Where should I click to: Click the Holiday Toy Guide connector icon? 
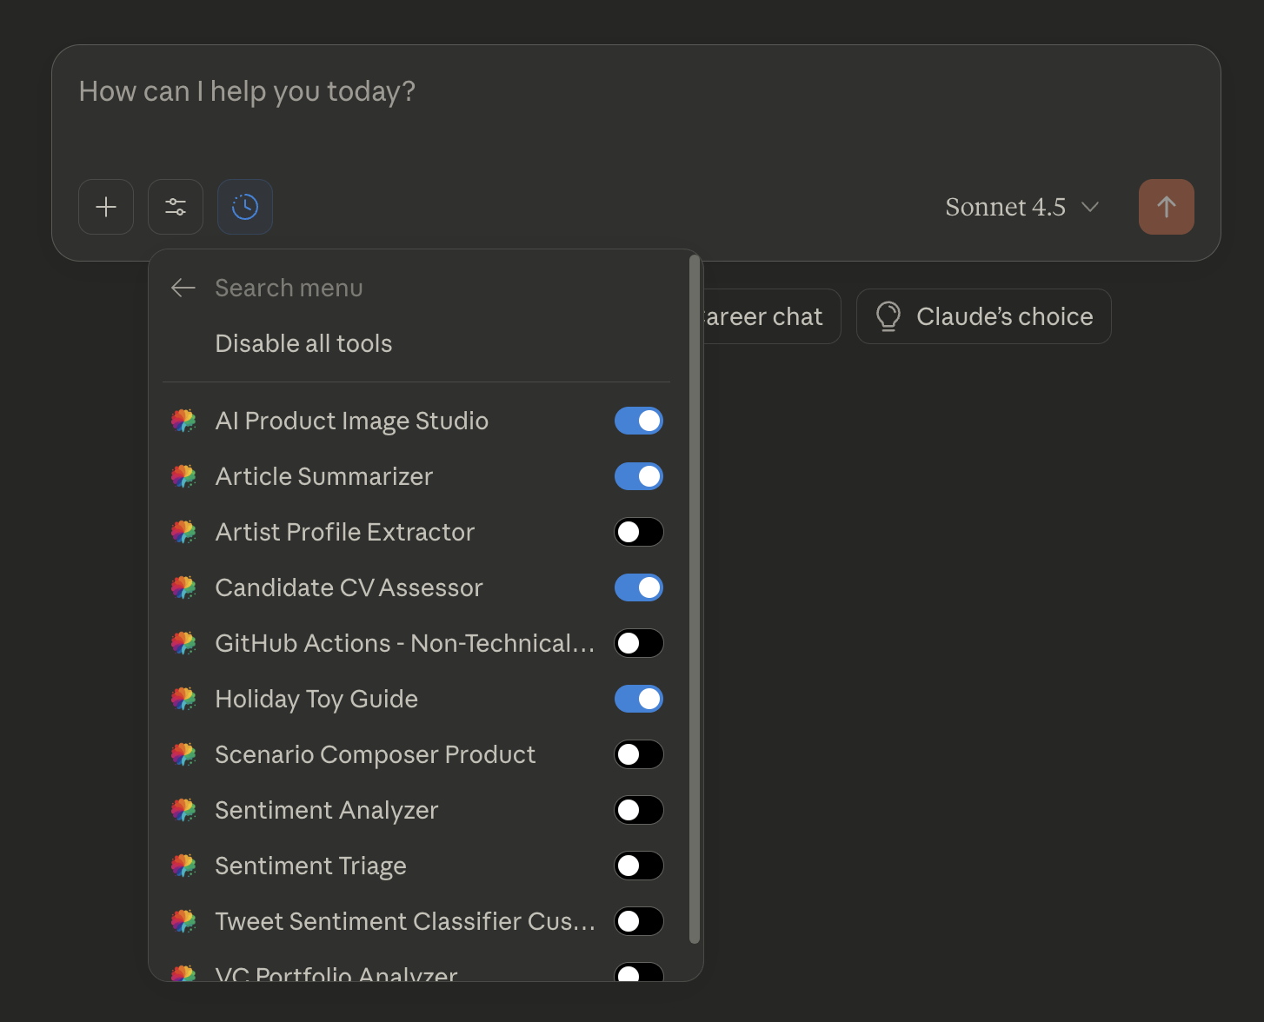183,699
